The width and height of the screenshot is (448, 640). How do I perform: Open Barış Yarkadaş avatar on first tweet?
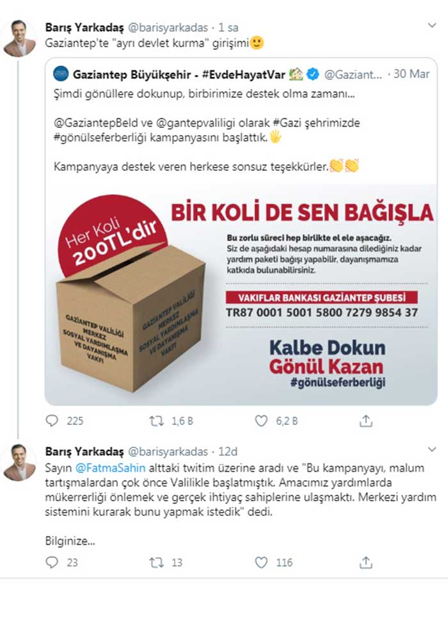(x=20, y=38)
